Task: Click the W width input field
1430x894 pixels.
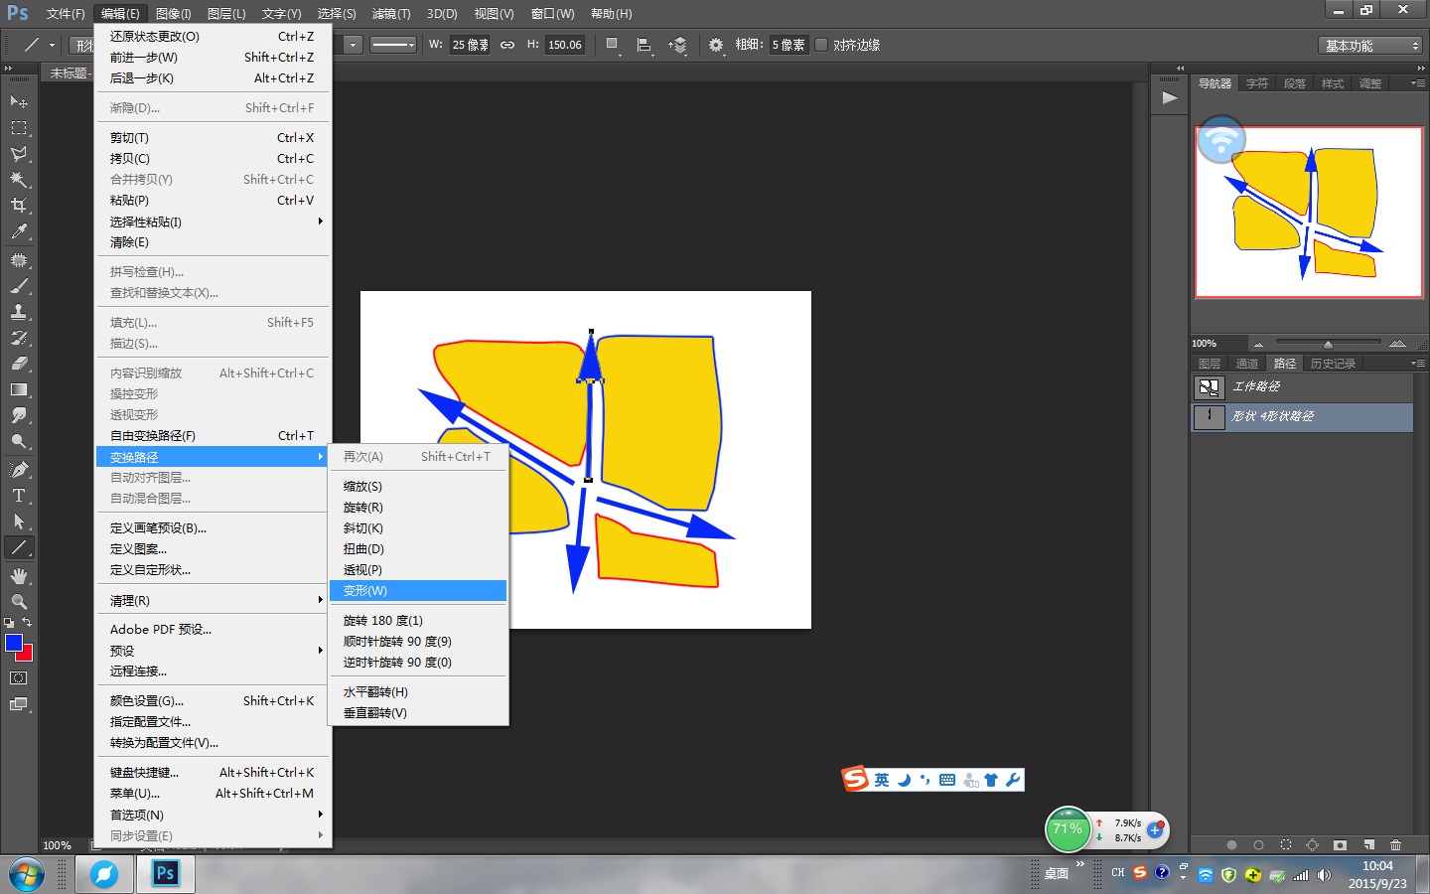Action: (470, 45)
